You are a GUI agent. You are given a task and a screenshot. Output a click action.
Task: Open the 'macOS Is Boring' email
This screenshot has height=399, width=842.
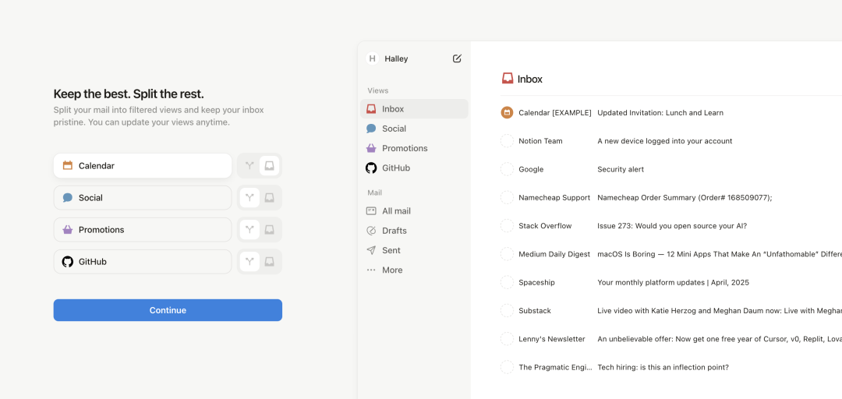click(x=720, y=254)
